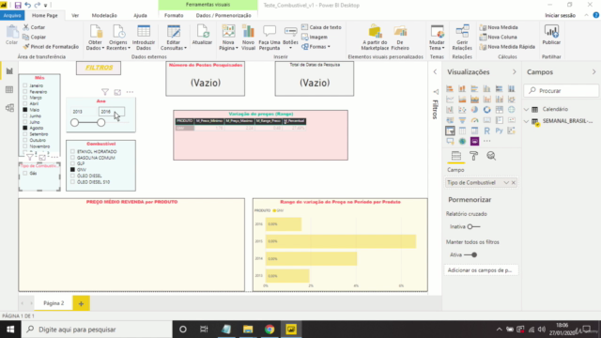Open the Dados / Pormenorização tab

point(223,15)
